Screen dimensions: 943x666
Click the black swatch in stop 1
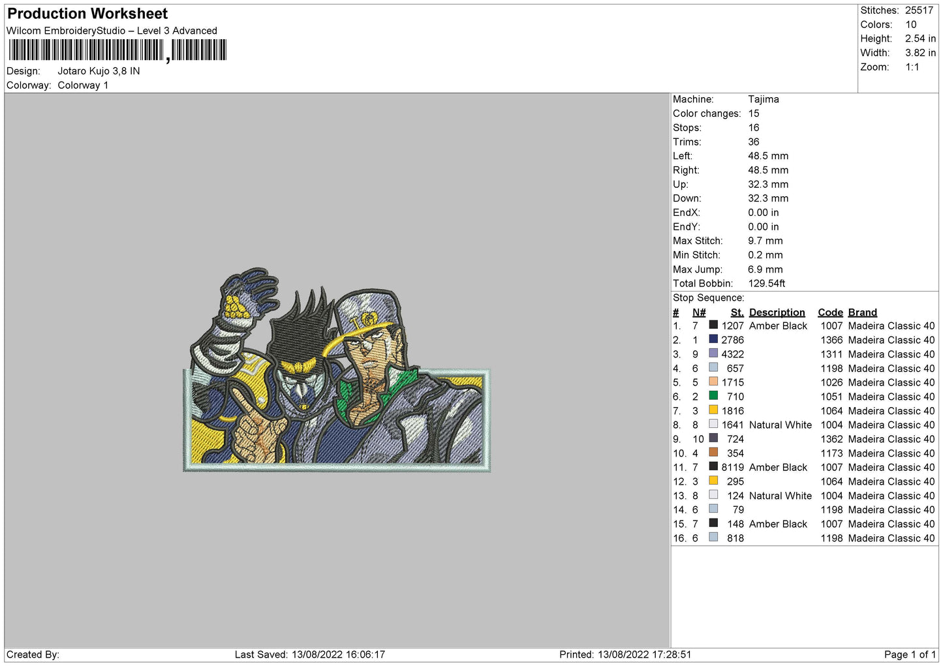tap(713, 325)
